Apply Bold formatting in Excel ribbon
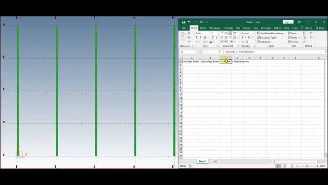The height and width of the screenshot is (185, 328). coord(197,38)
